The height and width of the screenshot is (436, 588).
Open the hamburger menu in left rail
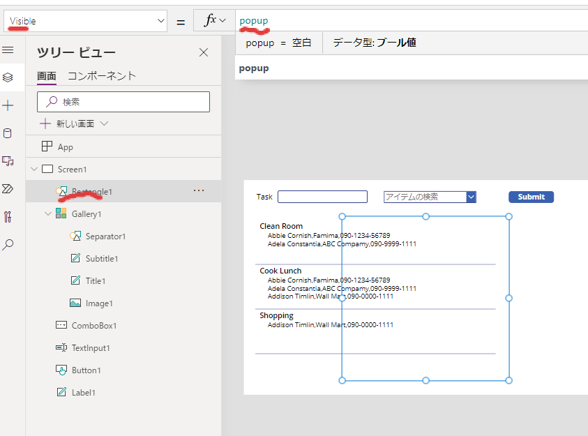pyautogui.click(x=8, y=50)
